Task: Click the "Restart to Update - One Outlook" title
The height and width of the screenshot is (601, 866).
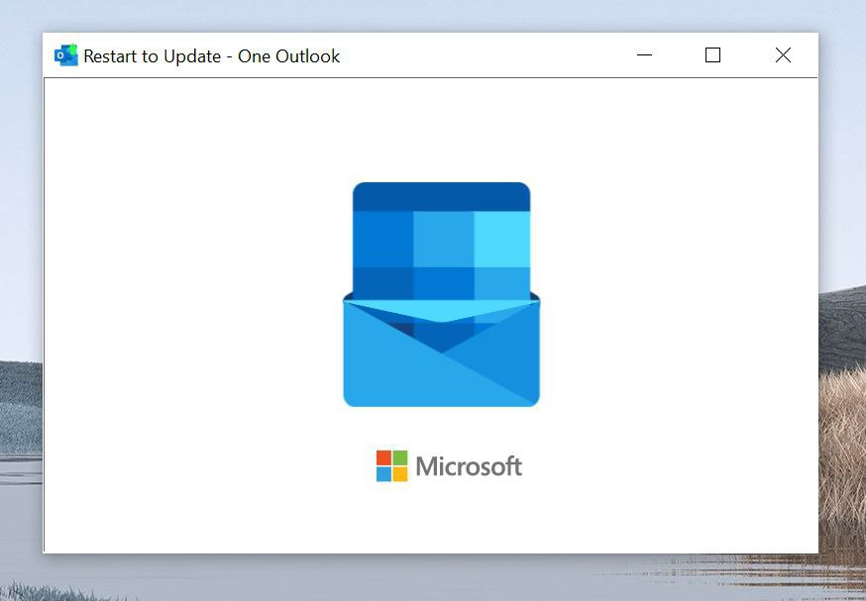Action: (211, 56)
